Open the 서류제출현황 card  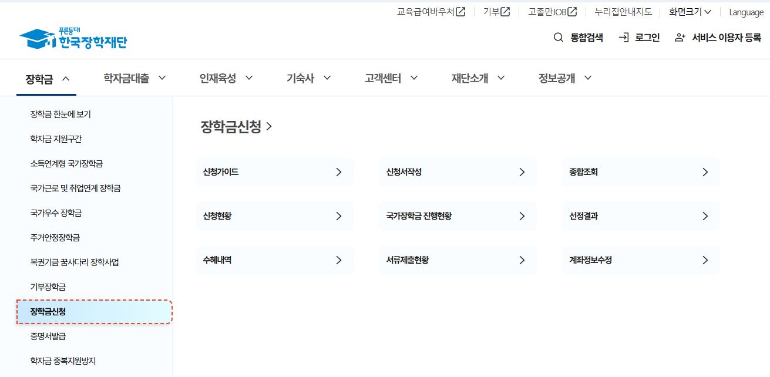(x=458, y=260)
